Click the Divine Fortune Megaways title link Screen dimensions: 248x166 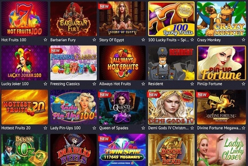tap(219, 128)
